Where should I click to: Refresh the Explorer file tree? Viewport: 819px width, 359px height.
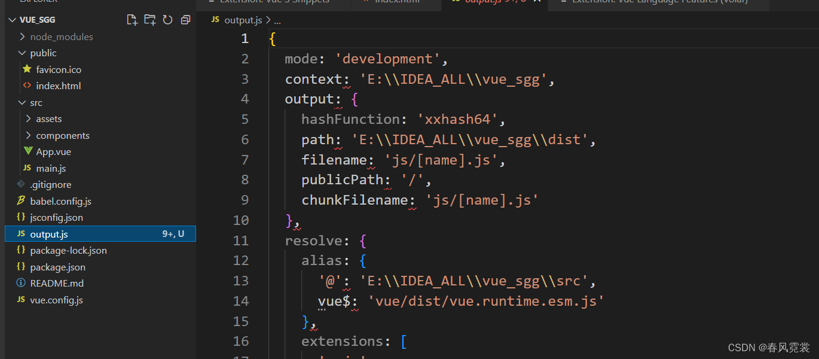(x=167, y=20)
